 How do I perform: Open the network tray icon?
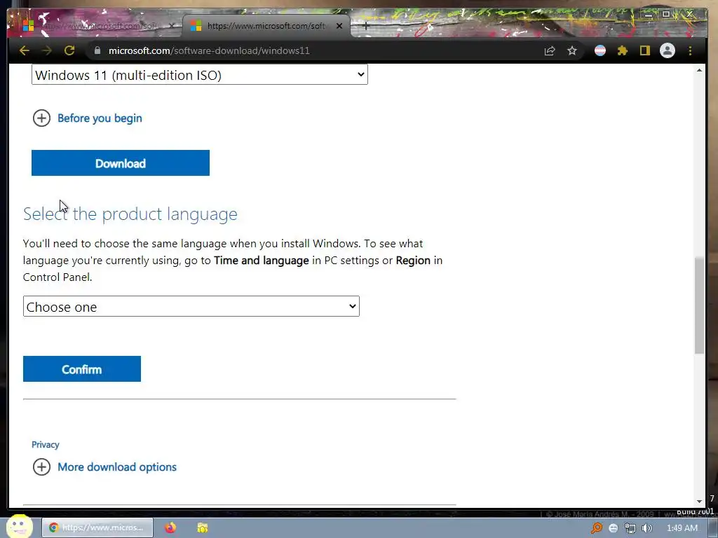(x=630, y=528)
